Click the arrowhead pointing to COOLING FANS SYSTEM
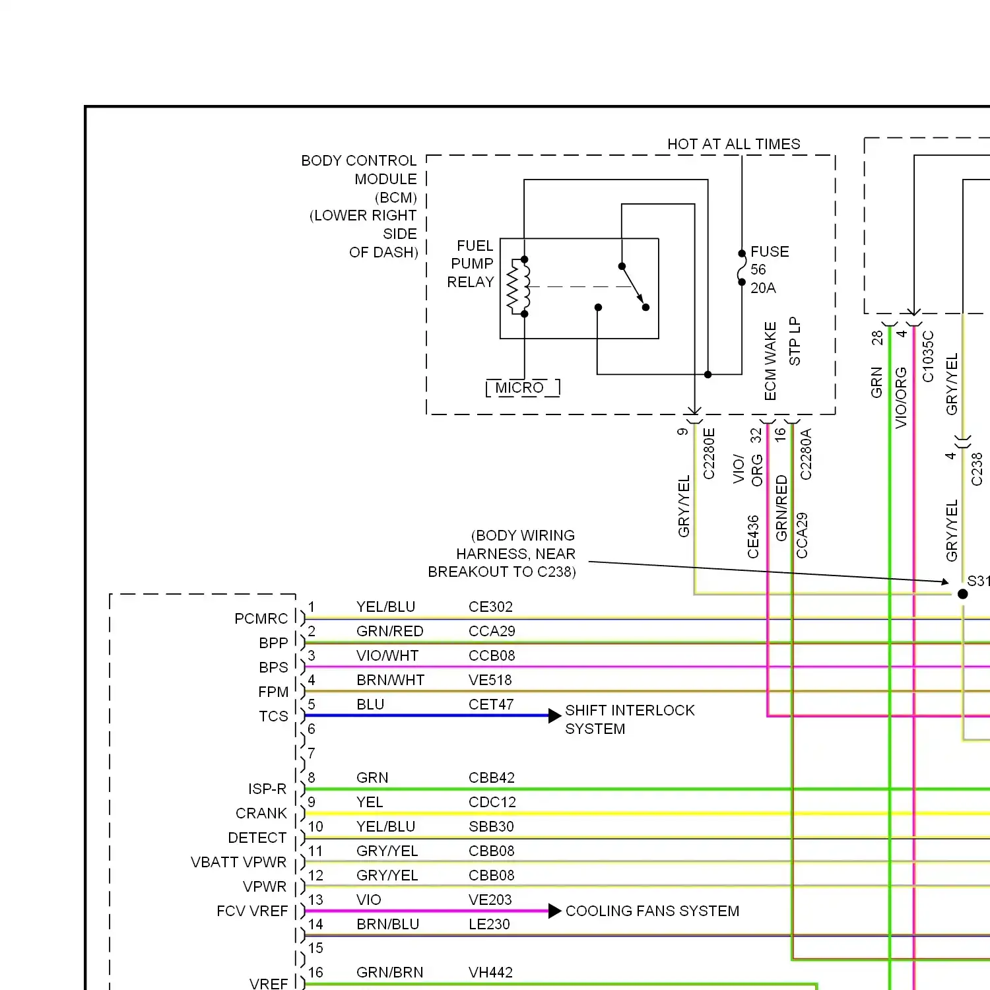 555,911
